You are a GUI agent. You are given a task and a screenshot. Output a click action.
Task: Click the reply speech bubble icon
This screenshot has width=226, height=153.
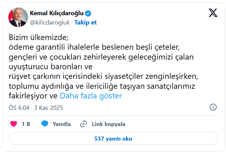pos(45,124)
